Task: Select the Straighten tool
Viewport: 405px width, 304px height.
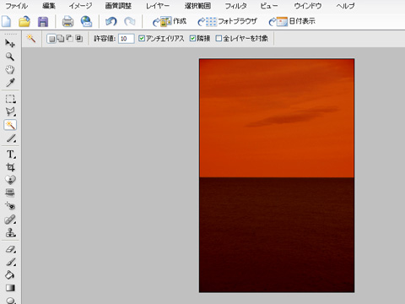Action: coord(10,193)
